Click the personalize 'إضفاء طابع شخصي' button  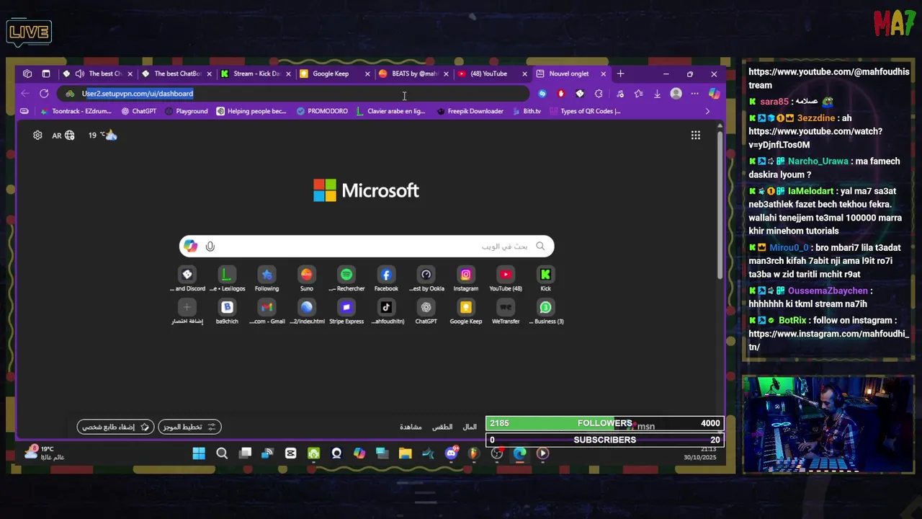115,427
